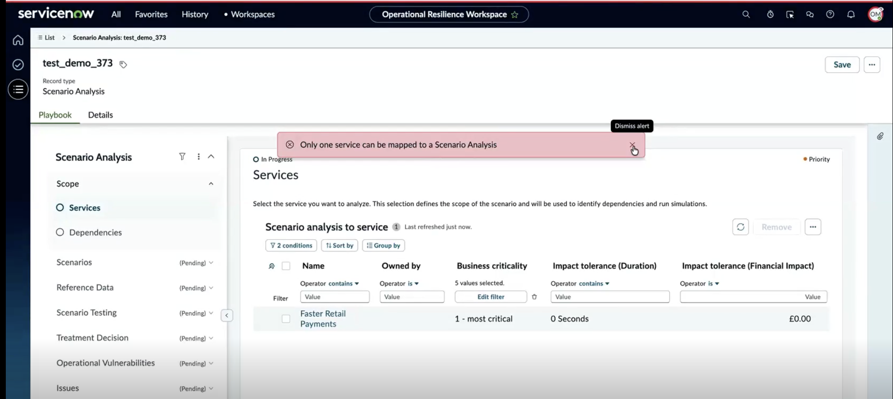The height and width of the screenshot is (399, 893).
Task: Switch to the Details tab
Action: (x=100, y=115)
